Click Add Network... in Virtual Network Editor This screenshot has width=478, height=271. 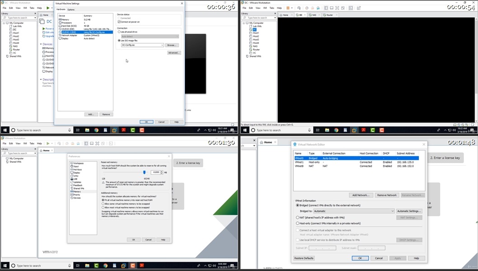[361, 195]
